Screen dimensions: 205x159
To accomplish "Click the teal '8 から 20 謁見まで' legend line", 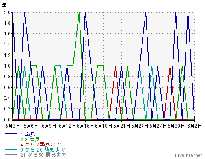I will click(x=11, y=149).
